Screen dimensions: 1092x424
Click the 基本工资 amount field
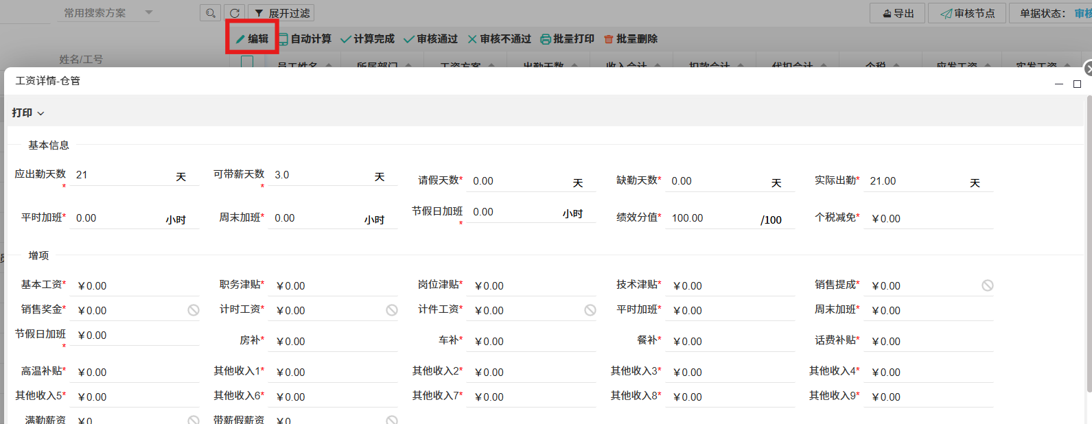point(134,286)
